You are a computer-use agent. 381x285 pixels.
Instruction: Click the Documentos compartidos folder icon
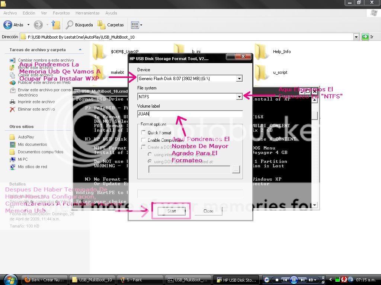pos(12,152)
